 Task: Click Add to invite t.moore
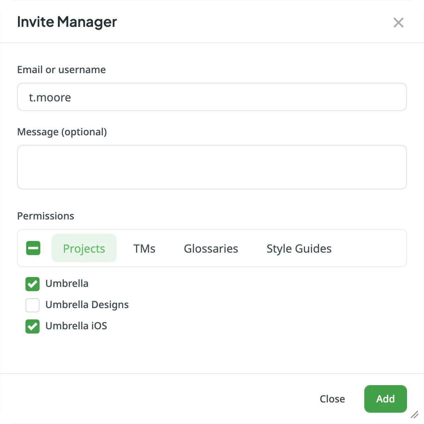click(x=385, y=399)
